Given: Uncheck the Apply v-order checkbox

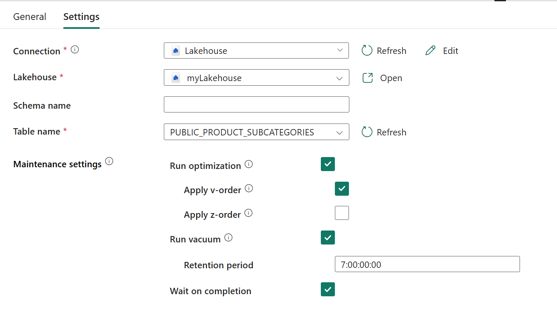Looking at the screenshot, I should pyautogui.click(x=342, y=188).
